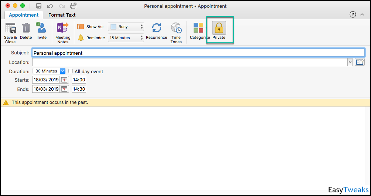
Task: Open the Reminder 15 Minutes dropdown
Action: [x=126, y=38]
